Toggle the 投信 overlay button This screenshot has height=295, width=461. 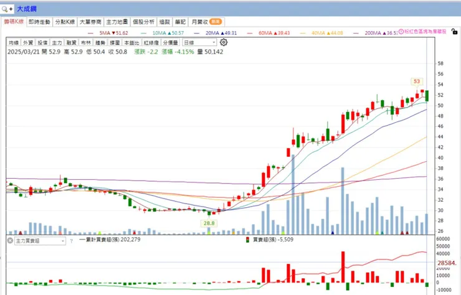click(42, 42)
